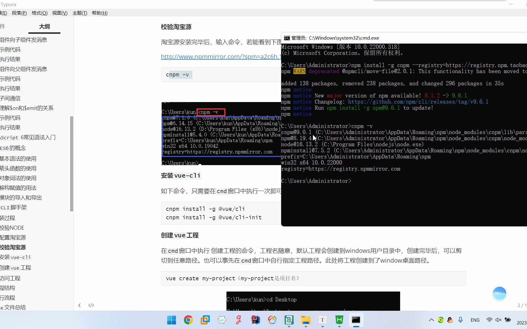Click the muted volume tray icon

pyautogui.click(x=498, y=320)
